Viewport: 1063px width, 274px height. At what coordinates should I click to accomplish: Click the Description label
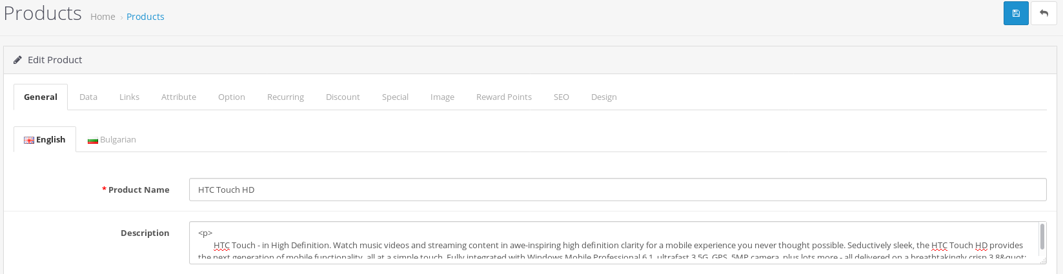pos(145,233)
